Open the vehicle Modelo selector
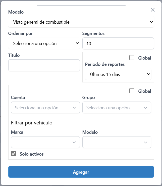Image resolution: width=162 pixels, height=186 pixels. point(113,142)
